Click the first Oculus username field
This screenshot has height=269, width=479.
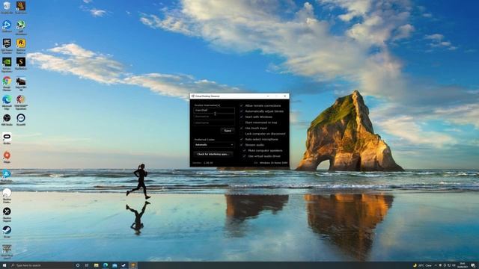point(214,110)
